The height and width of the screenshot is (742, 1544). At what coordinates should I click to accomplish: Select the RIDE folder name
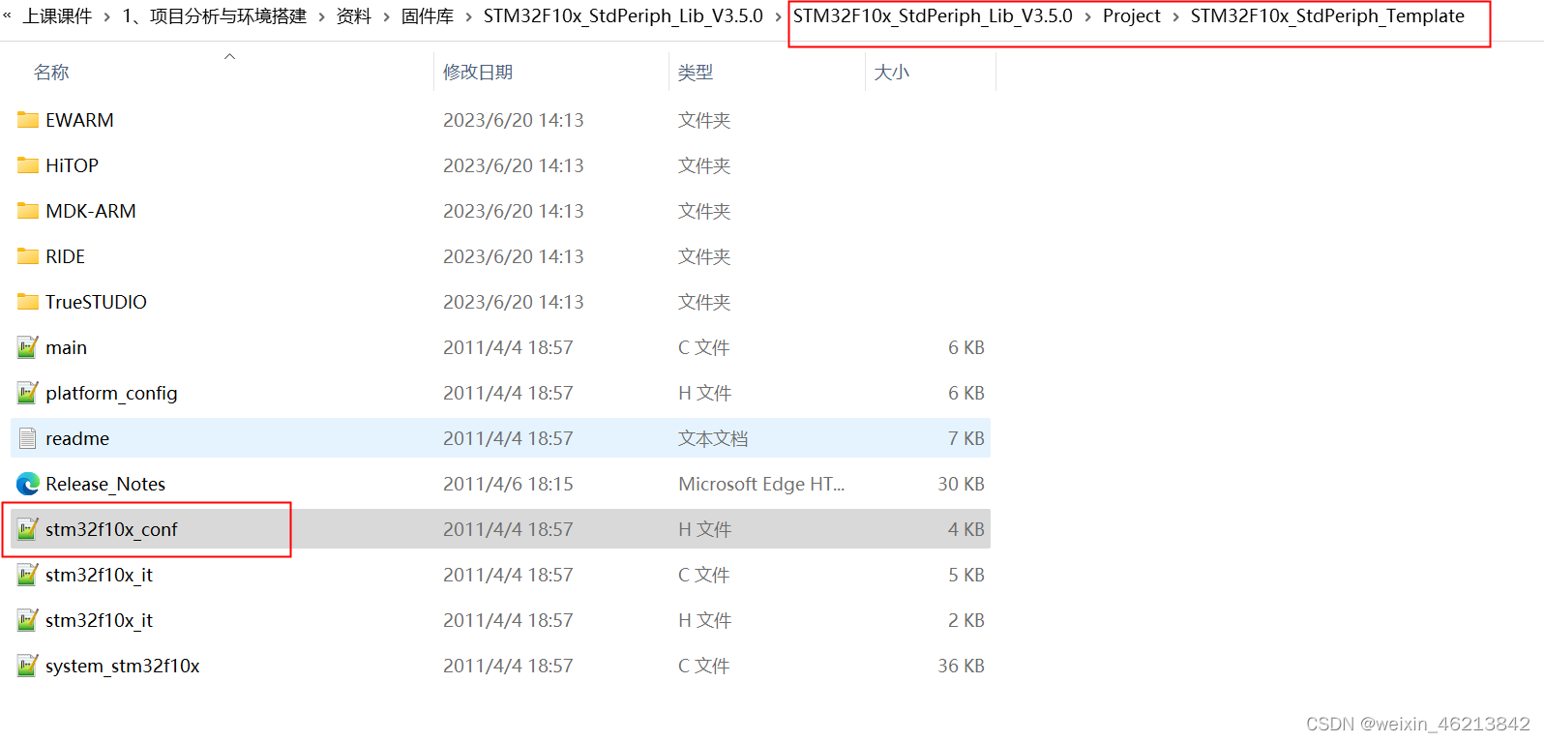pos(65,256)
